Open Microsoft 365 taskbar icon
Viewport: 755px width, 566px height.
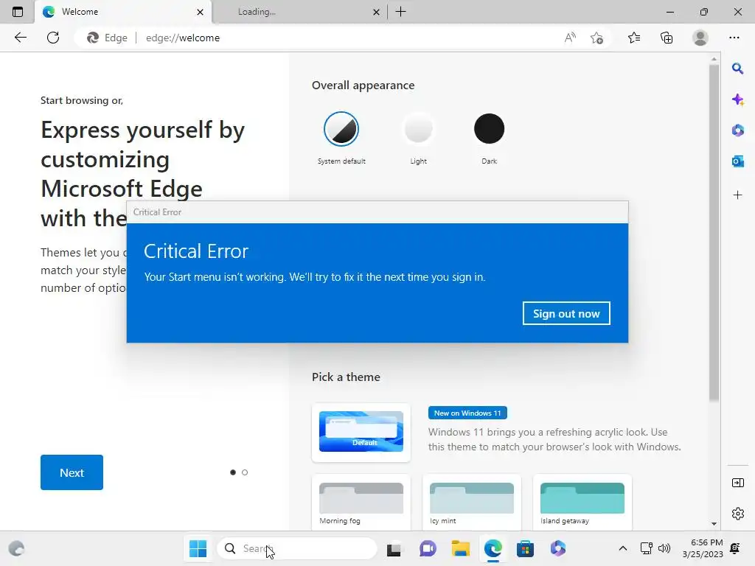(558, 548)
